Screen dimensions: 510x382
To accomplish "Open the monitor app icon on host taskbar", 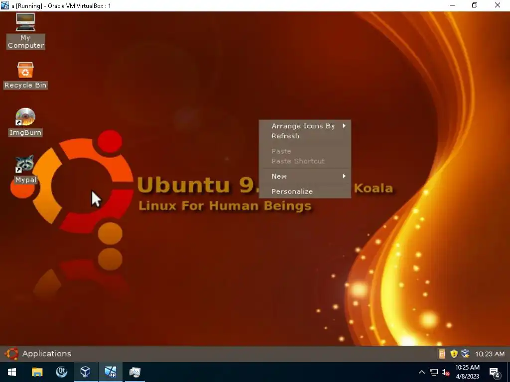I will pyautogui.click(x=134, y=372).
